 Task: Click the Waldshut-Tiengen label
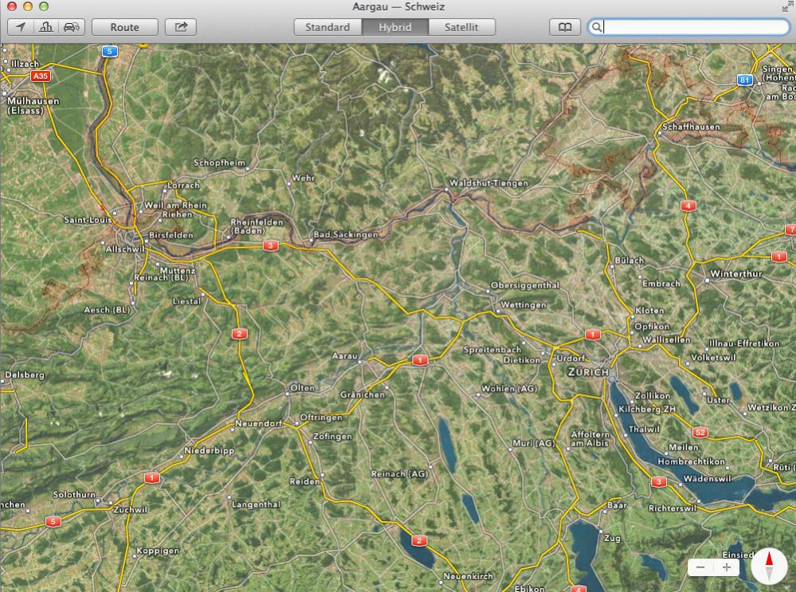489,182
